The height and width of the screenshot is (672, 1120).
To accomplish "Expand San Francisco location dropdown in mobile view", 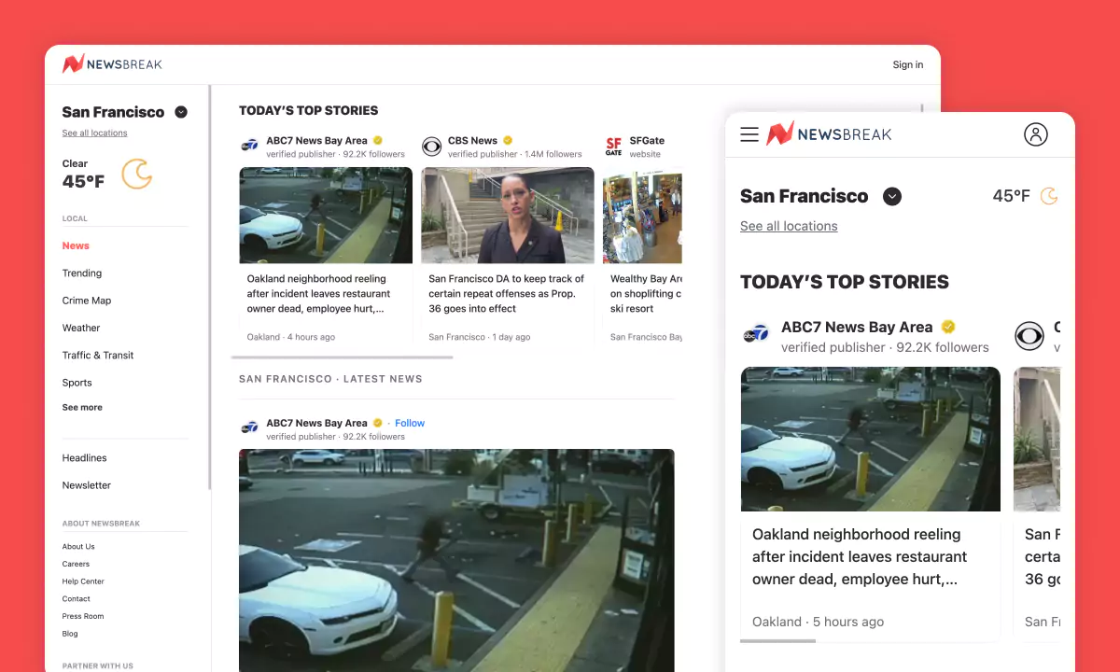I will coord(892,196).
